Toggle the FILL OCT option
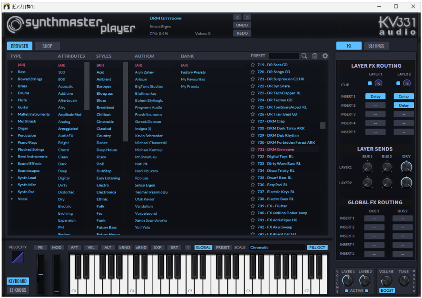The width and height of the screenshot is (422, 298). point(317,248)
